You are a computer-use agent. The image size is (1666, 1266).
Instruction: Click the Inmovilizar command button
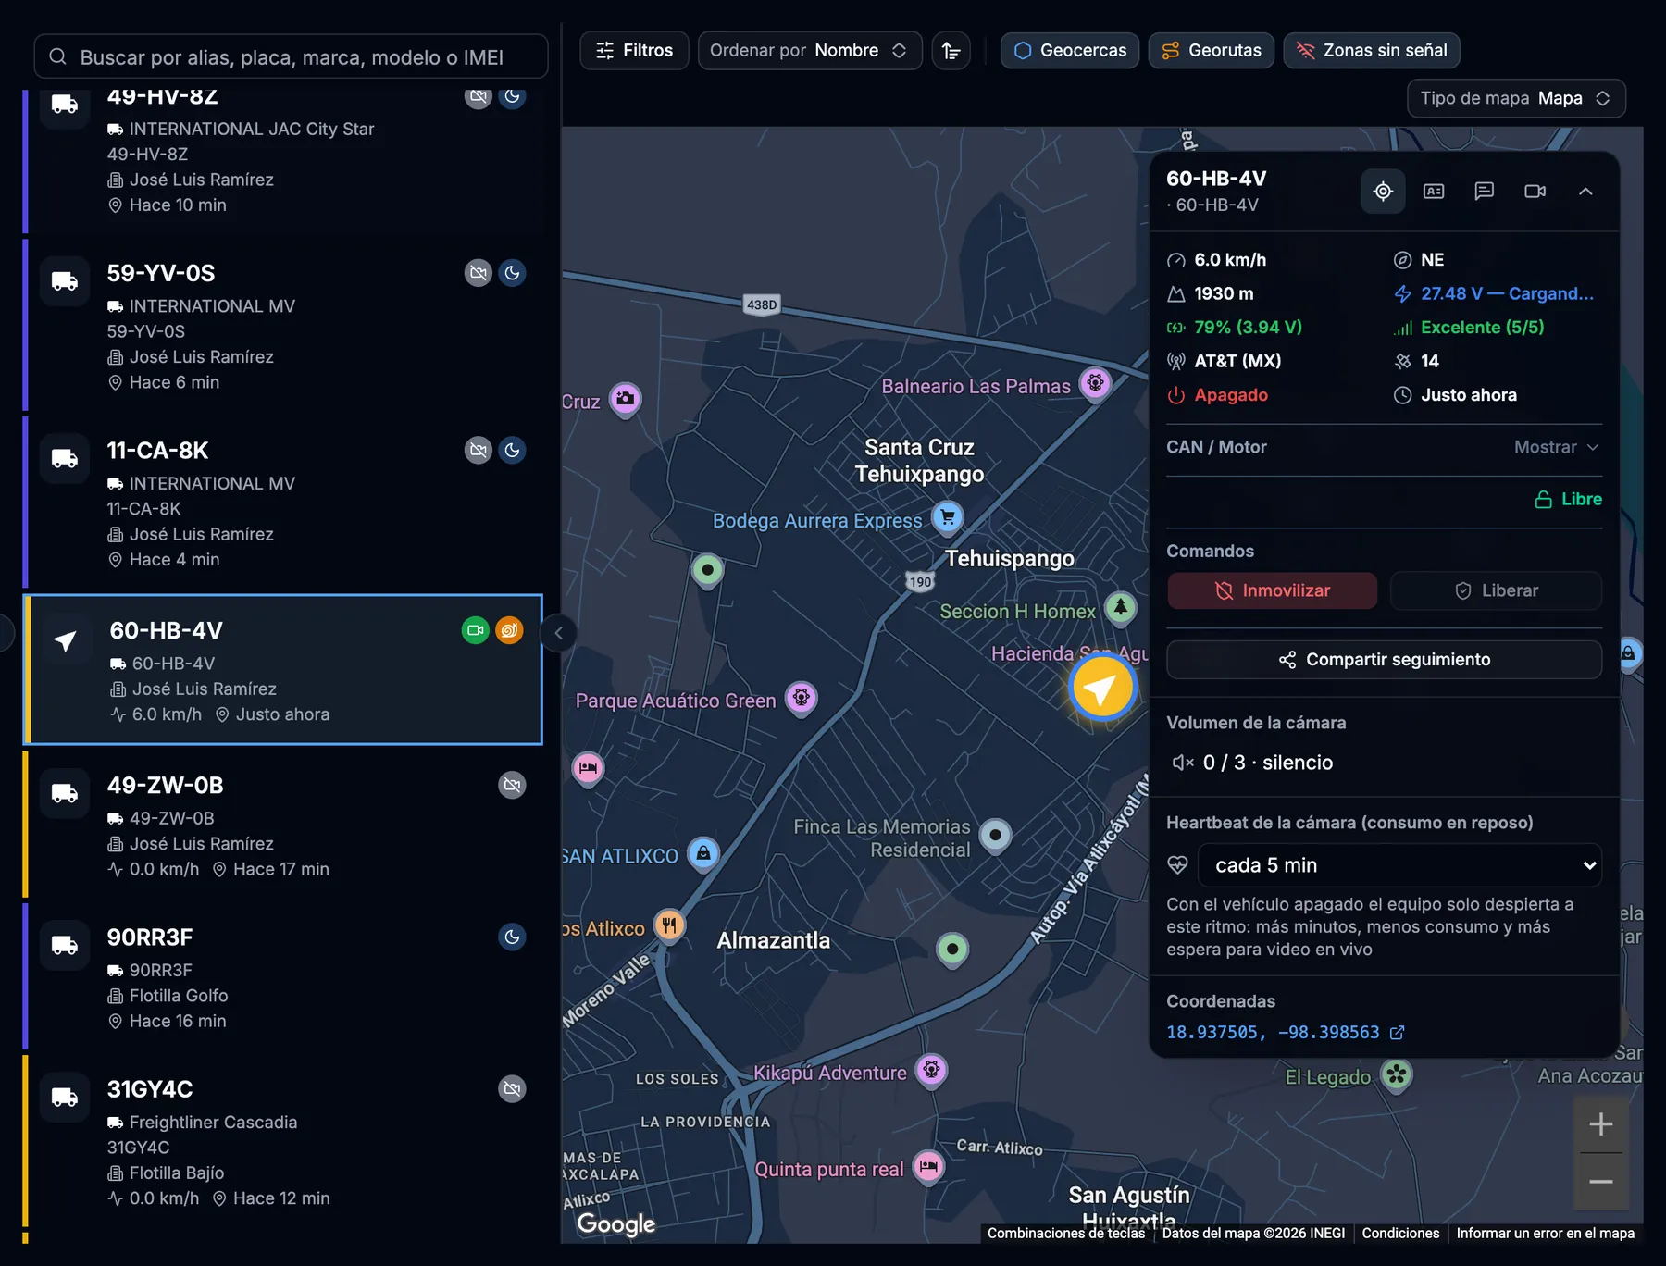pyautogui.click(x=1272, y=590)
